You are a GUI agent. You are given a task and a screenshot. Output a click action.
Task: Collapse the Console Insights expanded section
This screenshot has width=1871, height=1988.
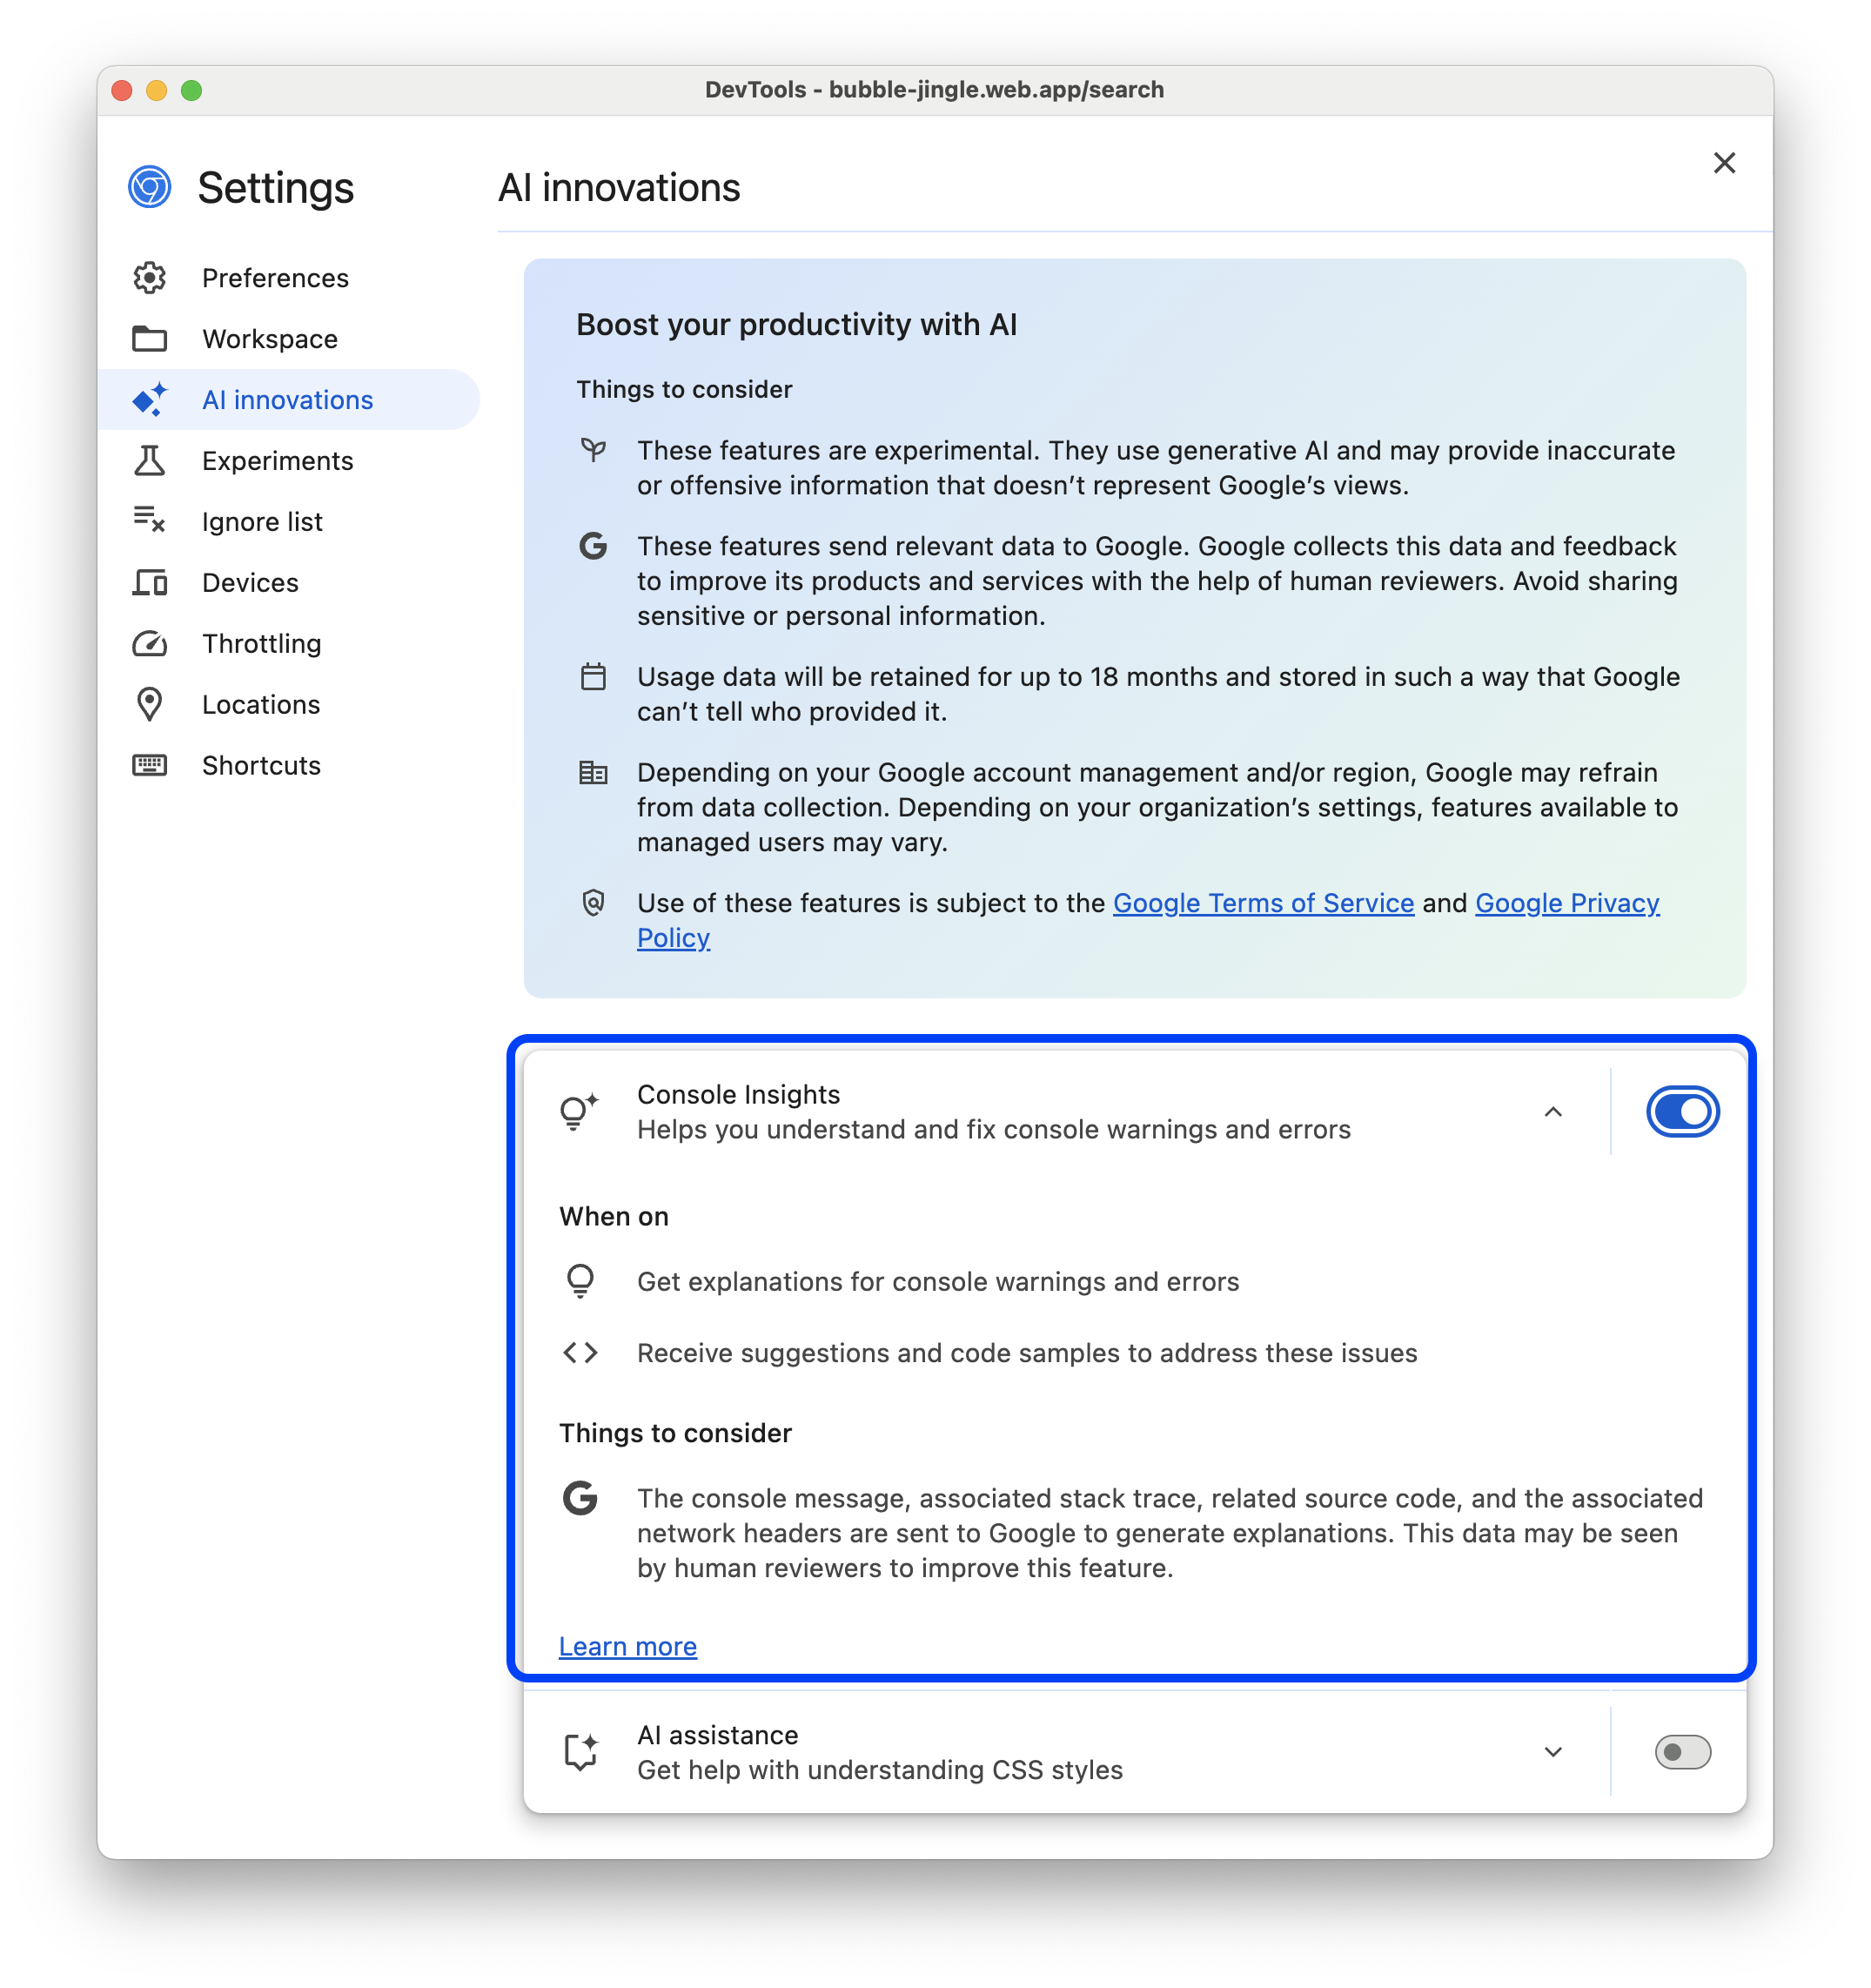coord(1552,1112)
